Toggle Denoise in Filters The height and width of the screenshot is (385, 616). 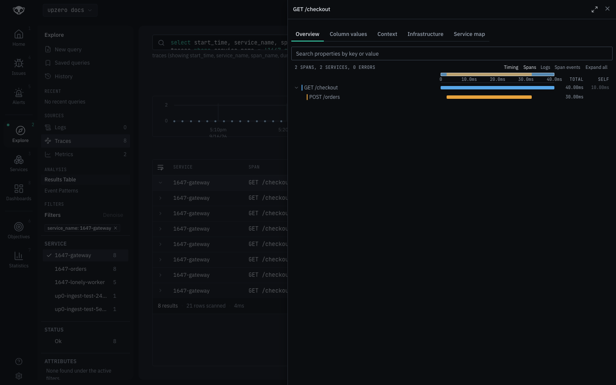click(113, 215)
